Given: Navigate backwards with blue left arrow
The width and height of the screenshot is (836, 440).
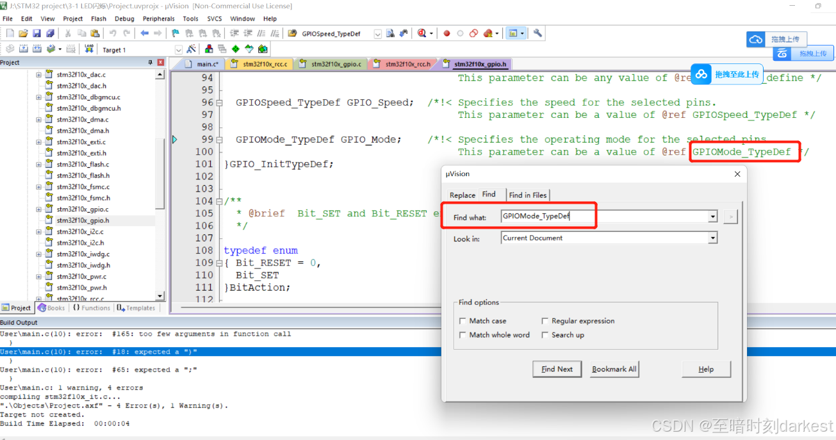Looking at the screenshot, I should (x=145, y=33).
